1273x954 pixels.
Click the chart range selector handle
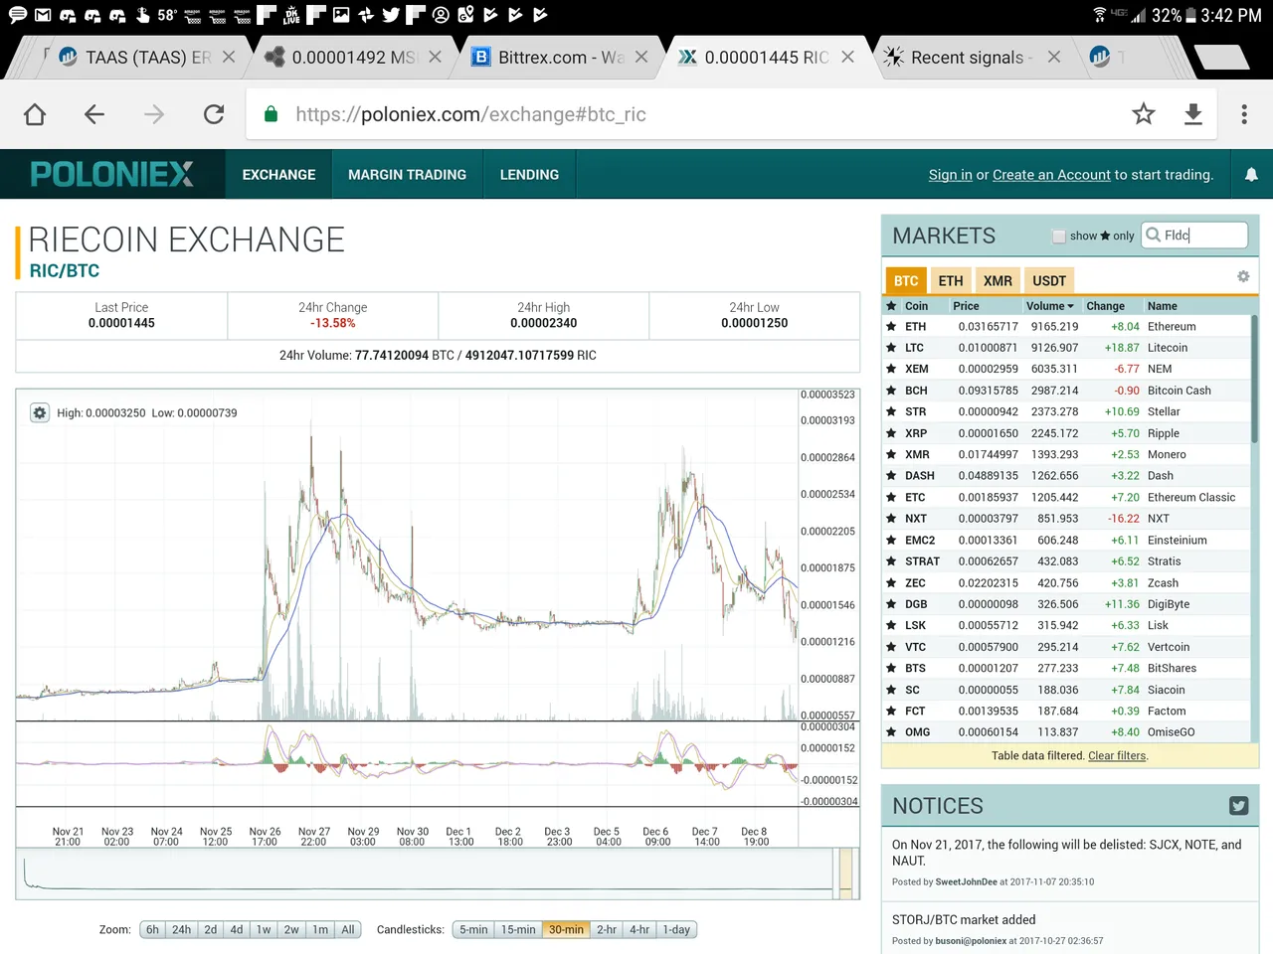point(846,874)
